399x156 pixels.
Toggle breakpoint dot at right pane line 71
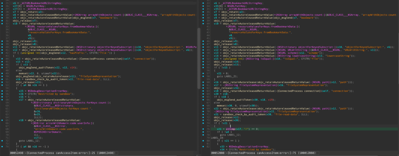pos(202,114)
